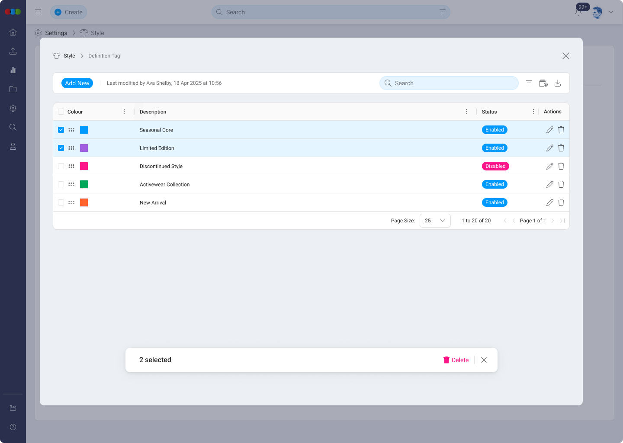Open the Page Size dropdown

coord(435,221)
